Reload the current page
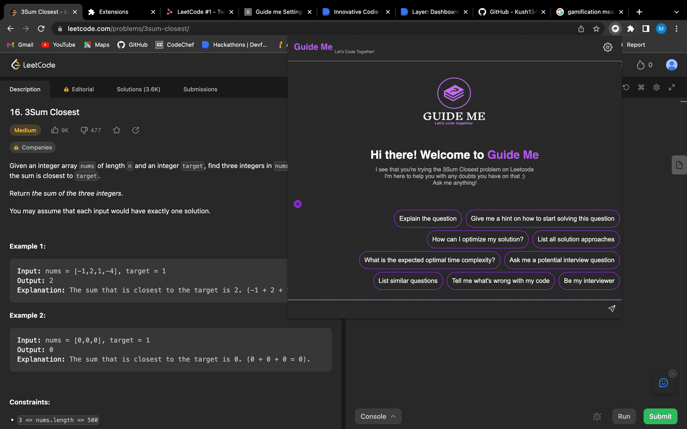 pos(41,29)
